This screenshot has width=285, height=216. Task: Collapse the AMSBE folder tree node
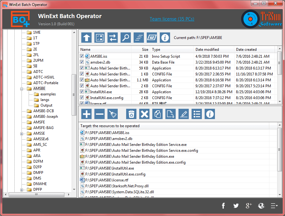pos(22,89)
